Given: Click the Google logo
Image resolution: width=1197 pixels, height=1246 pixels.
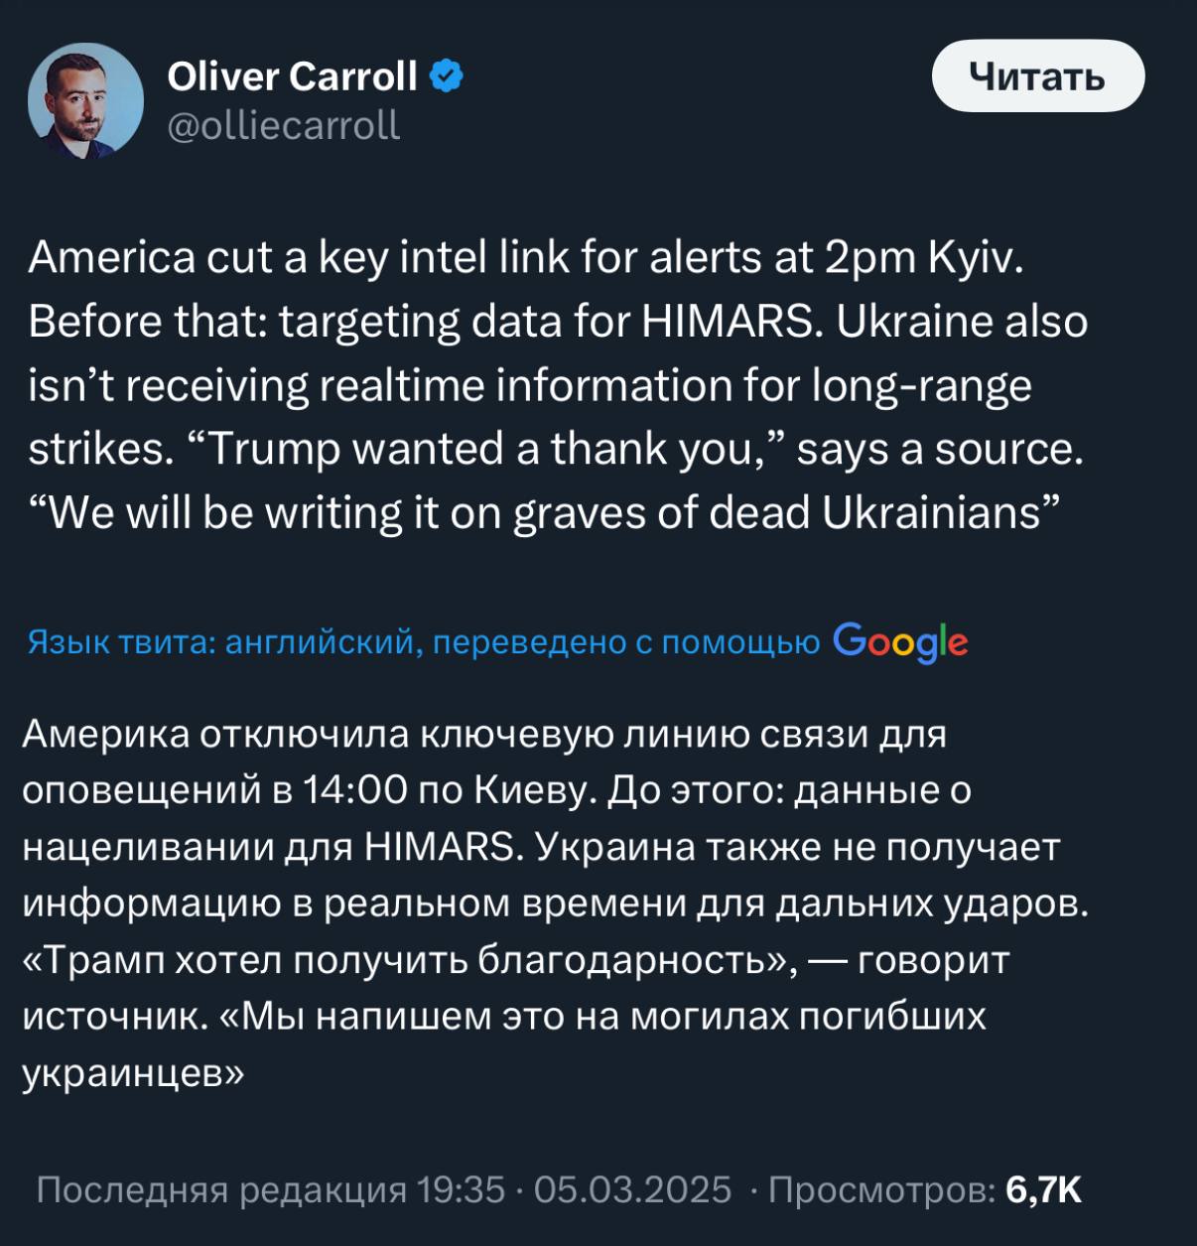Looking at the screenshot, I should 899,642.
